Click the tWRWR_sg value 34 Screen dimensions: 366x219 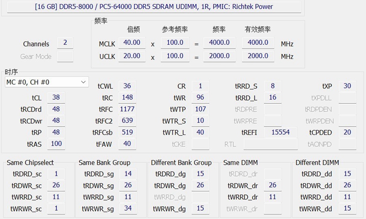(x=128, y=209)
